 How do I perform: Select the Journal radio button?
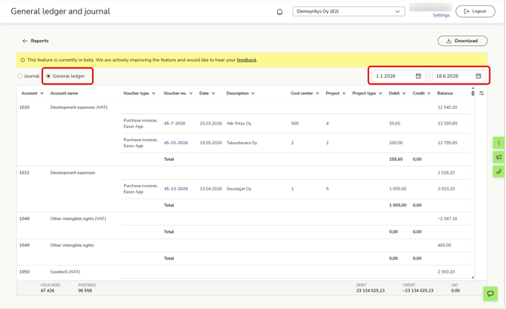pyautogui.click(x=20, y=76)
